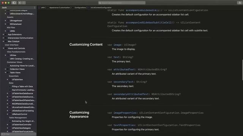Collapse the Views and Controls group
The width and height of the screenshot is (243, 136).
tap(3, 48)
